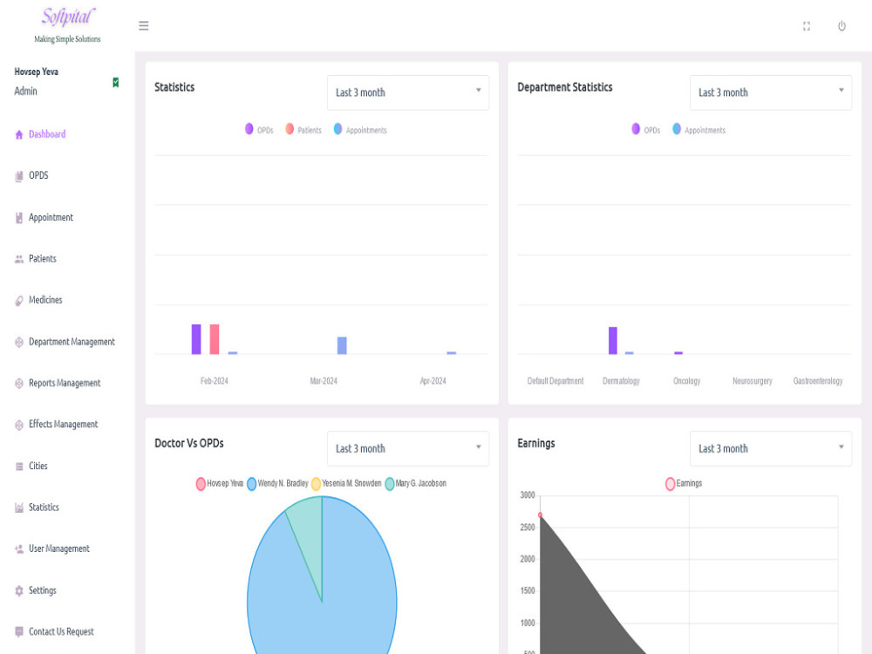The width and height of the screenshot is (872, 654).
Task: Click the OPDS sidebar icon
Action: [x=19, y=176]
